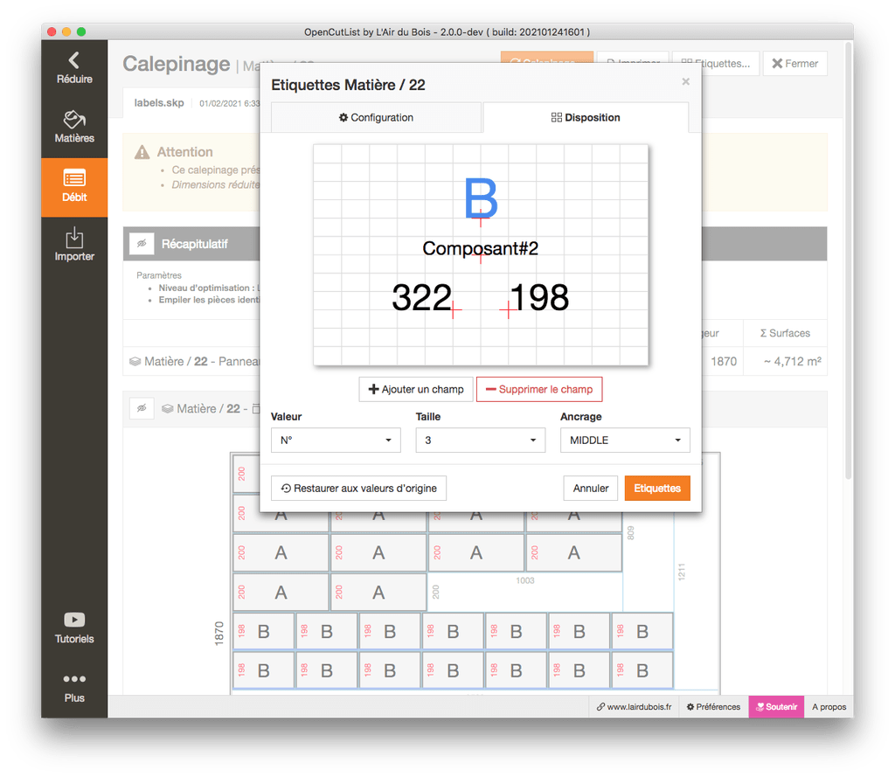This screenshot has width=895, height=777.
Task: Open the Matières section
Action: click(74, 128)
